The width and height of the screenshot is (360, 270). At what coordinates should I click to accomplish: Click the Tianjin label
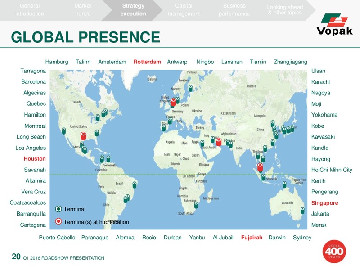pyautogui.click(x=258, y=62)
